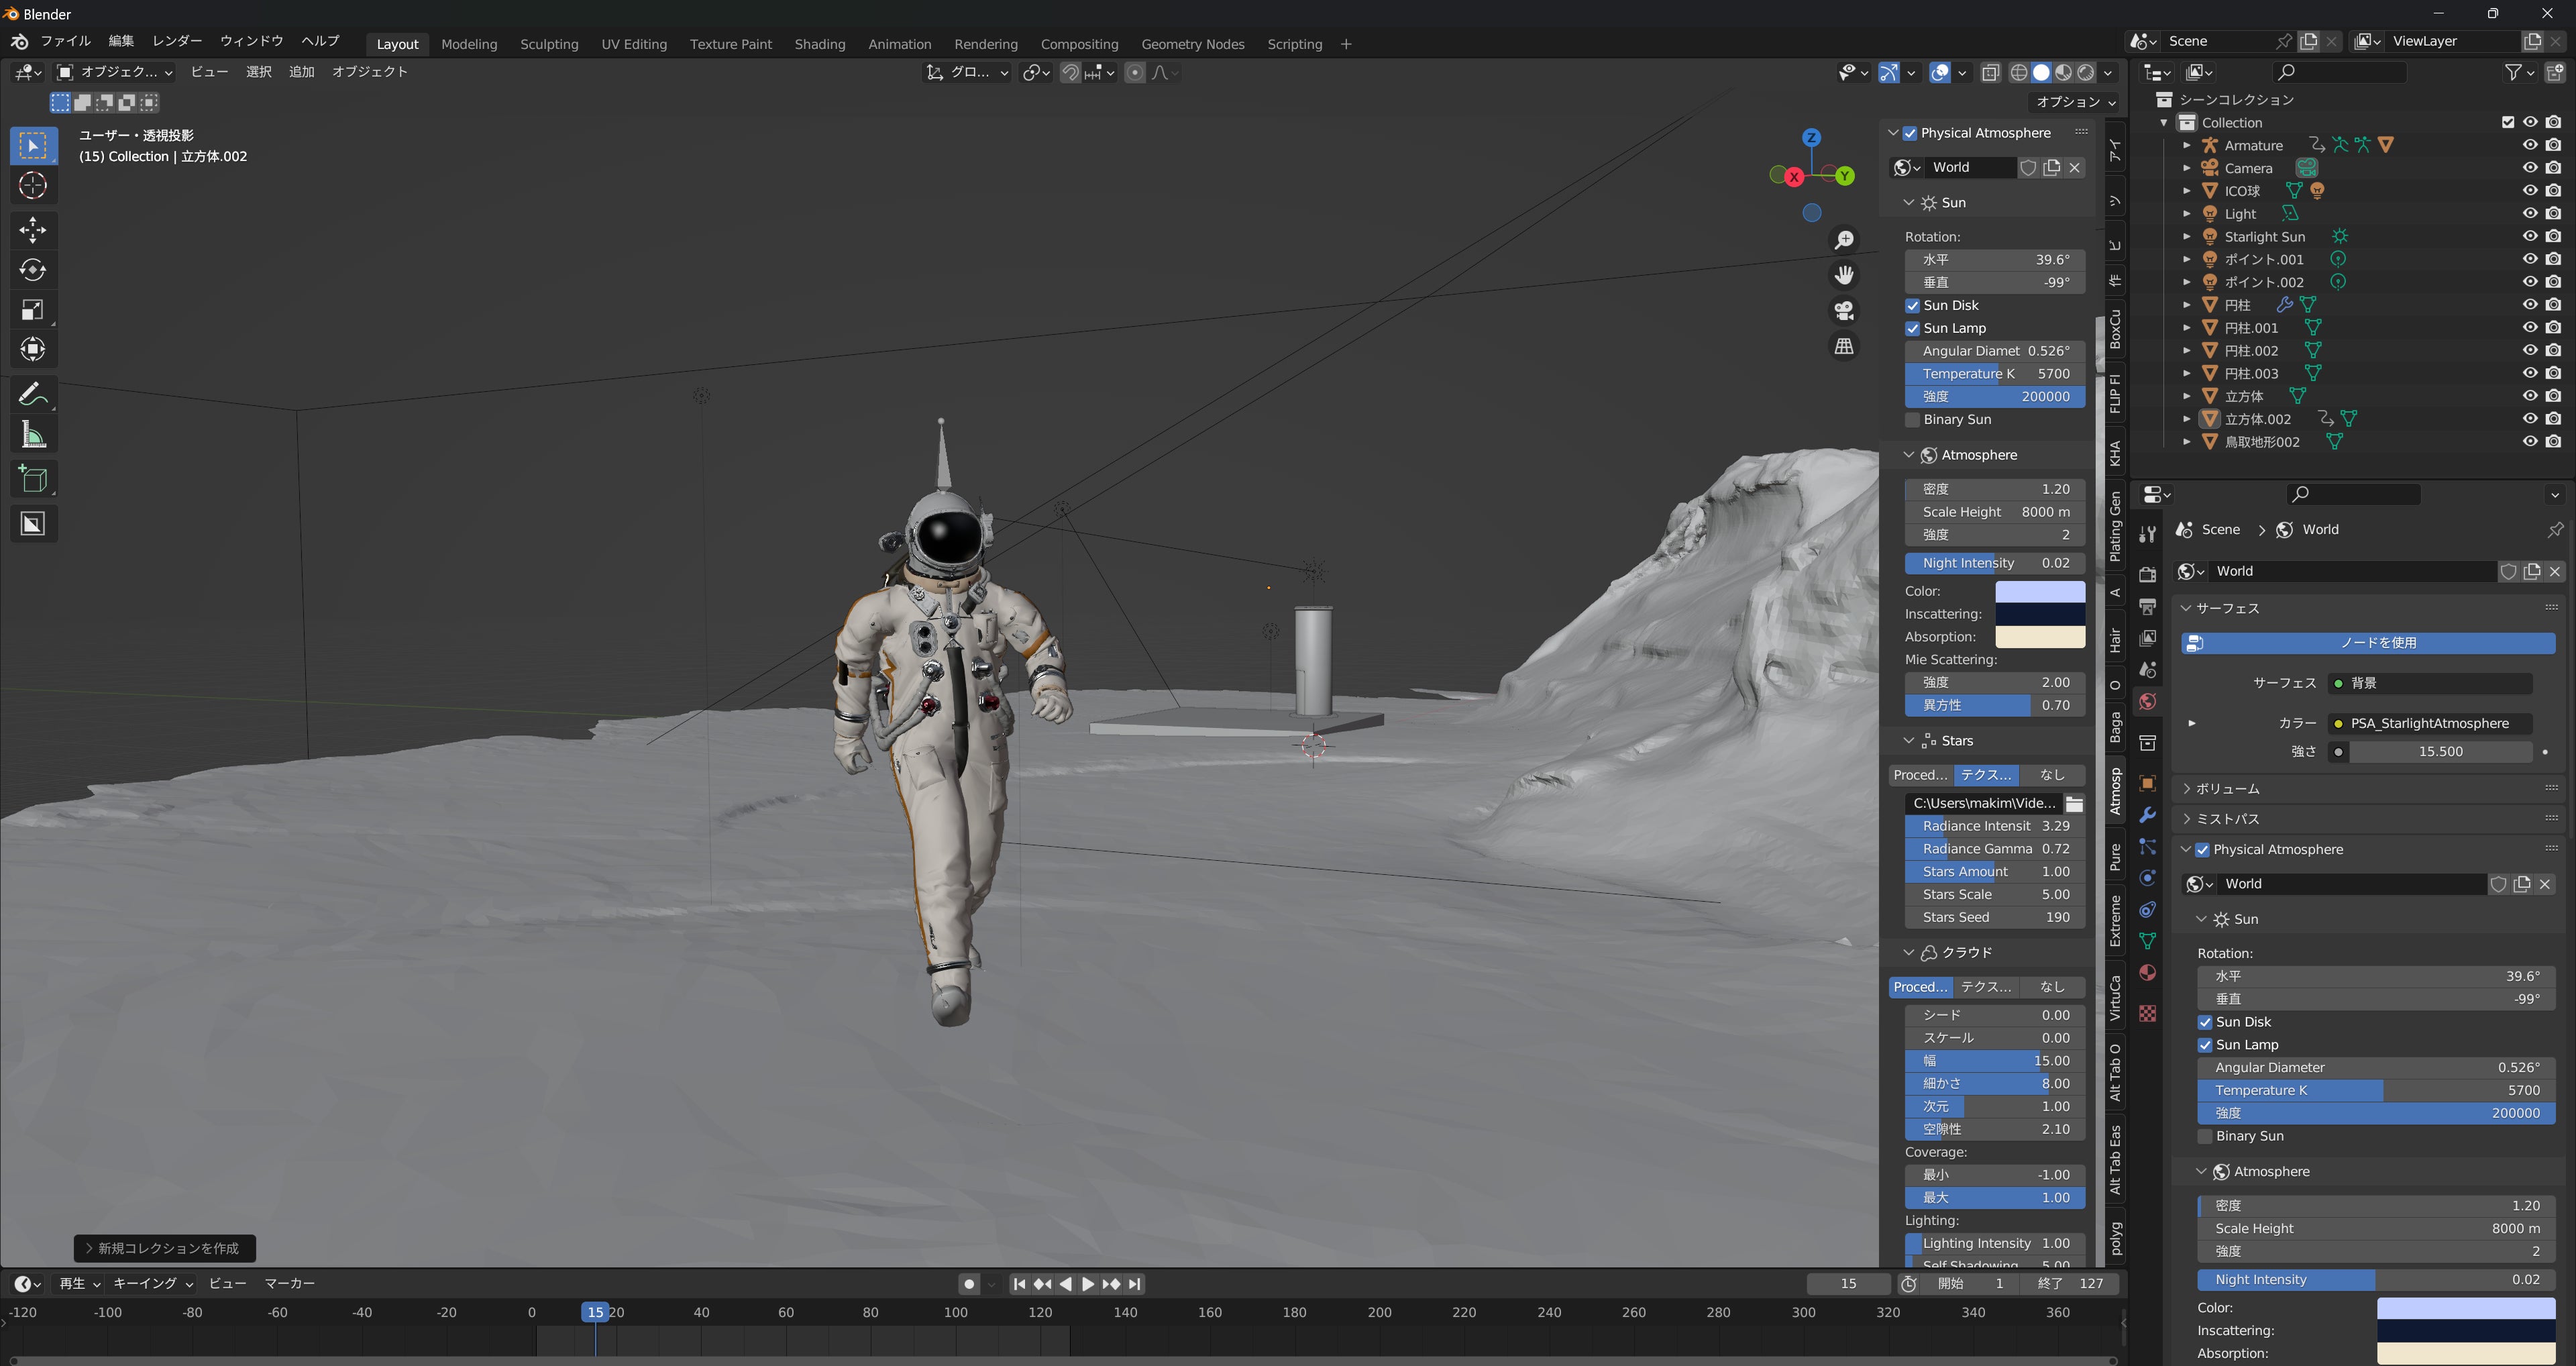This screenshot has width=2576, height=1366.
Task: Select the Annotate pencil tool
Action: click(x=33, y=394)
